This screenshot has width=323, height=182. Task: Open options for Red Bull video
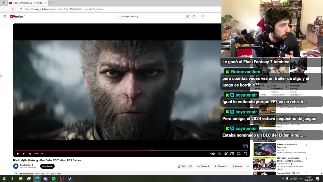306,159
